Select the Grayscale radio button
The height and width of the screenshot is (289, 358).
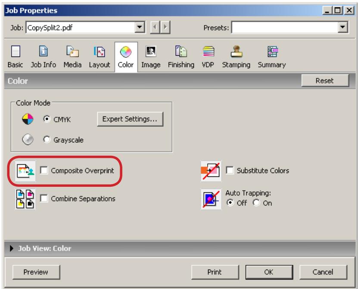pos(47,139)
